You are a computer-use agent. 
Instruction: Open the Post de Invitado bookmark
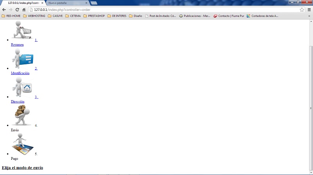pos(161,16)
